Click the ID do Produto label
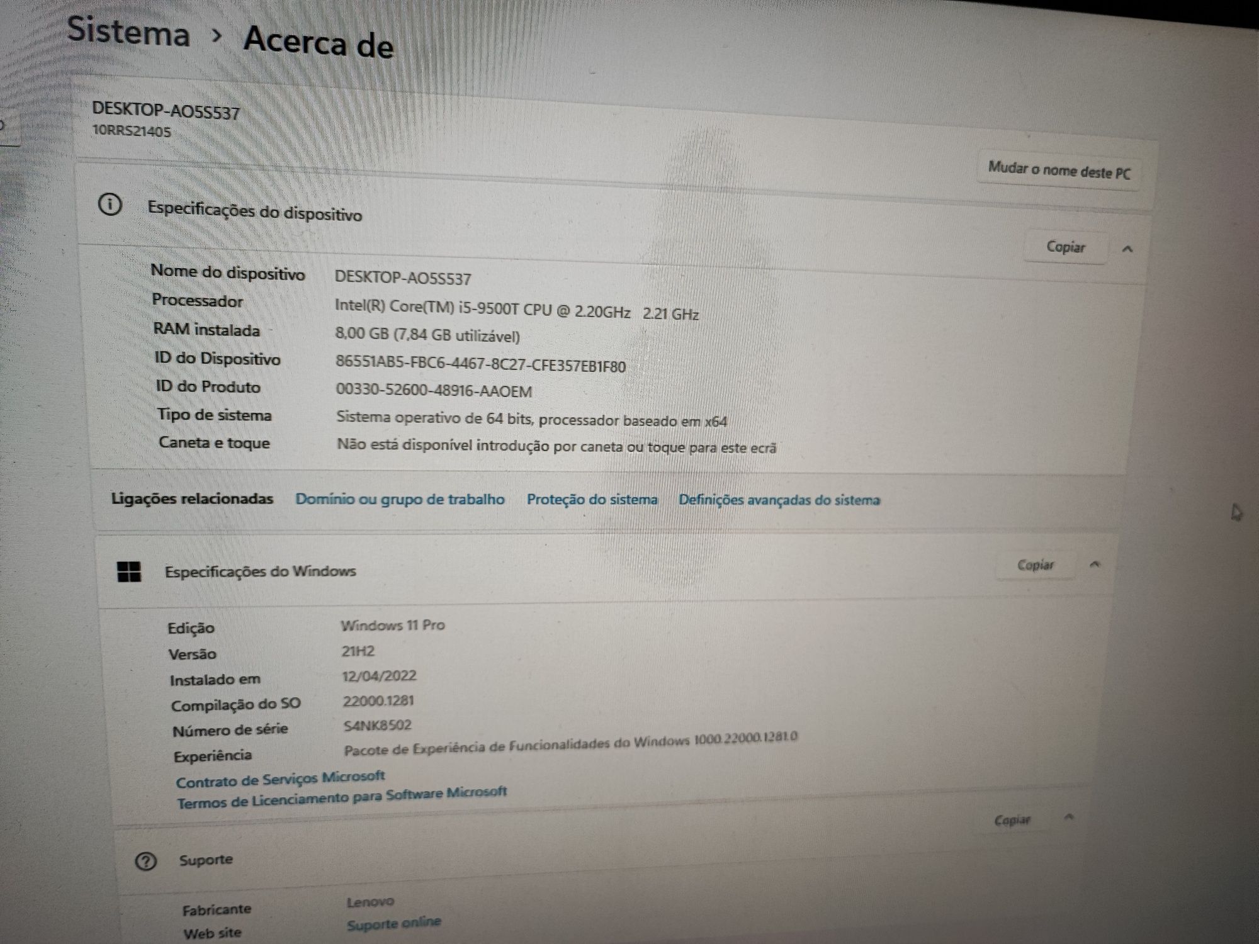1259x944 pixels. click(208, 386)
